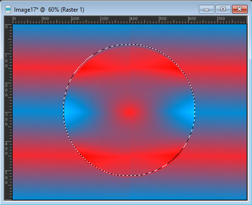
Task: Maximize the Image17 image window
Action: click(x=223, y=9)
